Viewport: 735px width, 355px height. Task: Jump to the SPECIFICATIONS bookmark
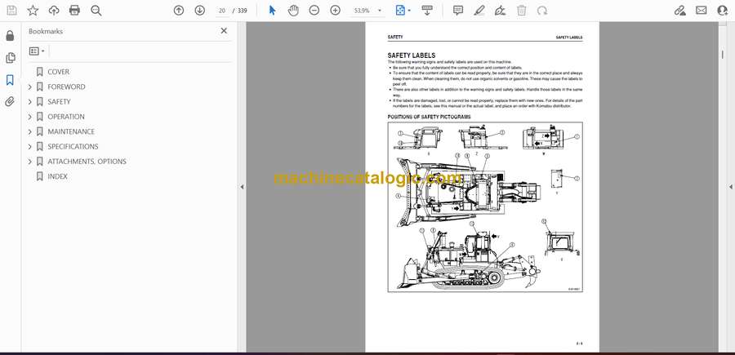coord(73,147)
